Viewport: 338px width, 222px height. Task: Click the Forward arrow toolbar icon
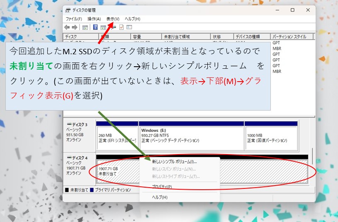tap(75, 27)
